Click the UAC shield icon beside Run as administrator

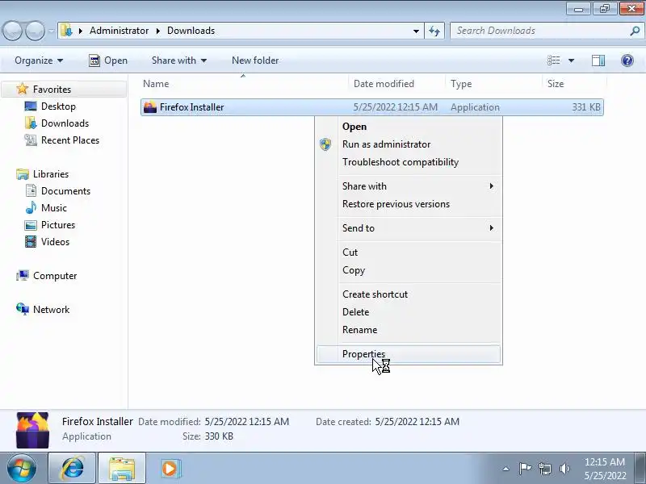[325, 144]
